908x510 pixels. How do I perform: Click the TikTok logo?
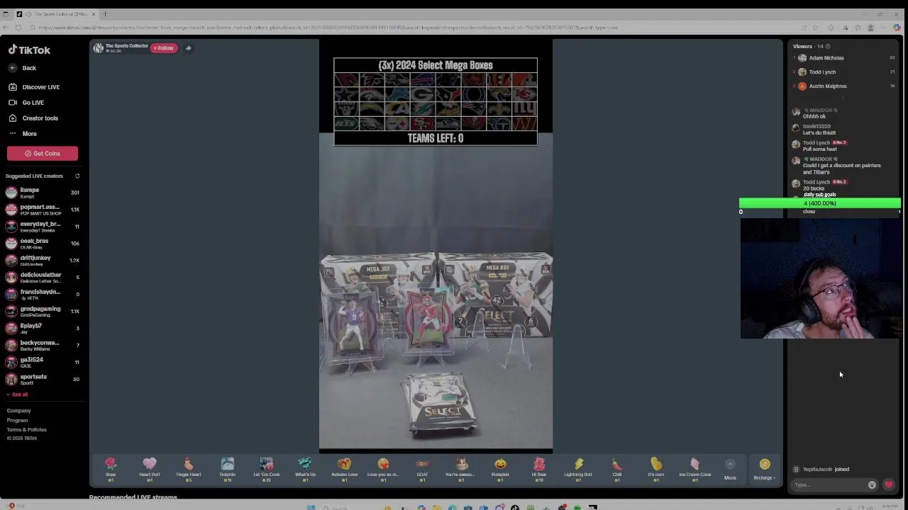(29, 50)
